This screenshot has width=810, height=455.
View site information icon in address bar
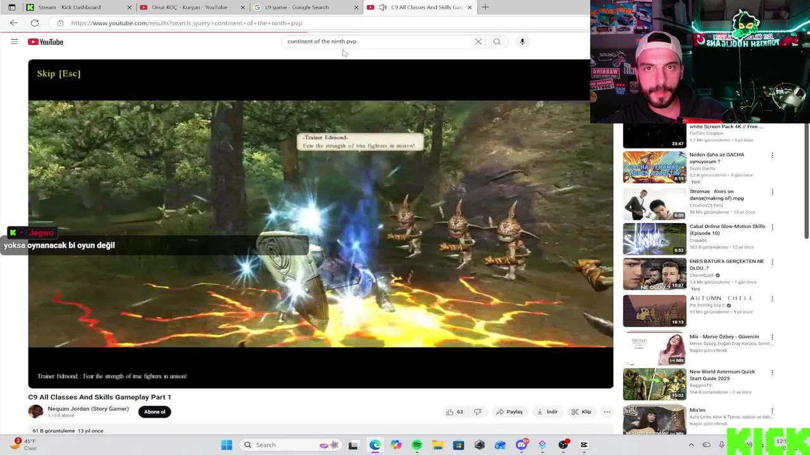pos(60,23)
